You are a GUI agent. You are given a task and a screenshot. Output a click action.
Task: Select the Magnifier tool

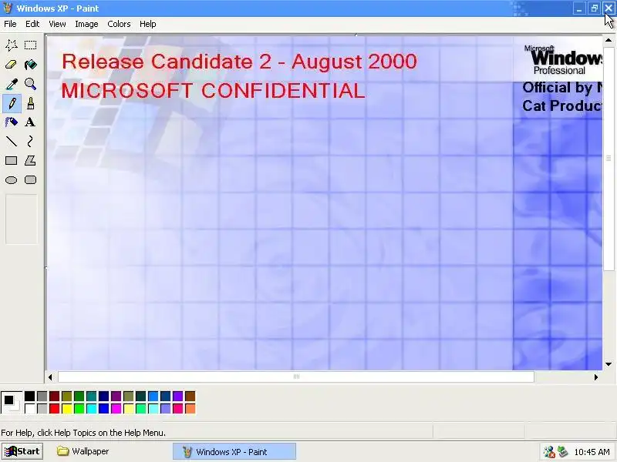[x=30, y=84]
